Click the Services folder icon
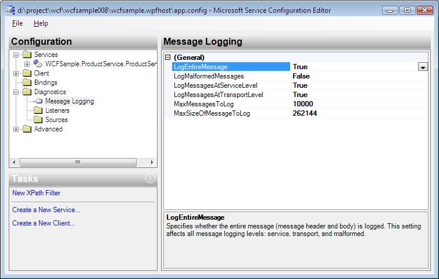The height and width of the screenshot is (279, 439). coord(27,54)
